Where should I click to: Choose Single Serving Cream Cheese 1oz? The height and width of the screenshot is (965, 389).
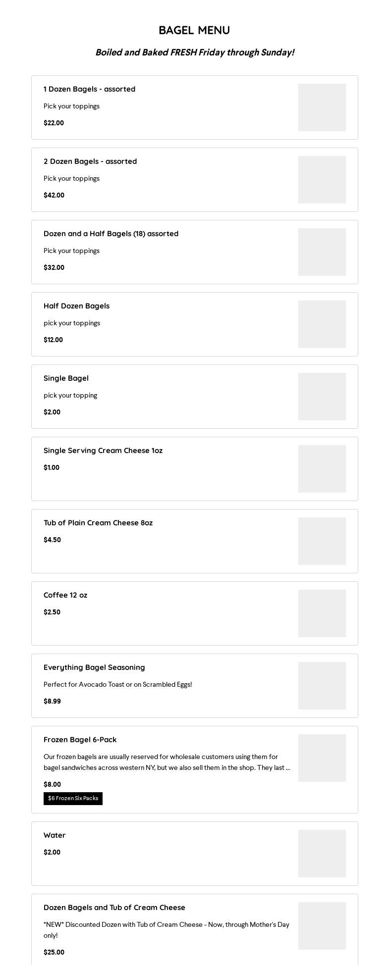click(x=194, y=469)
